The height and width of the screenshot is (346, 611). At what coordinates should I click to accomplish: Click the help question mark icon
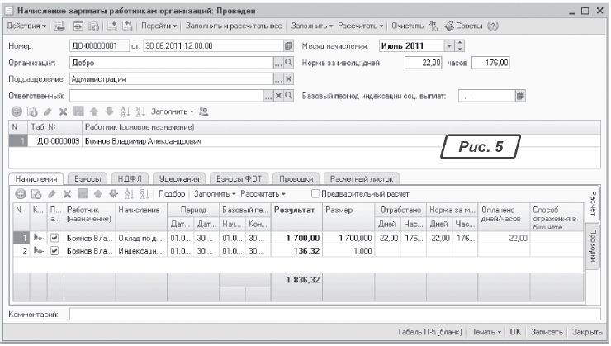click(x=493, y=26)
